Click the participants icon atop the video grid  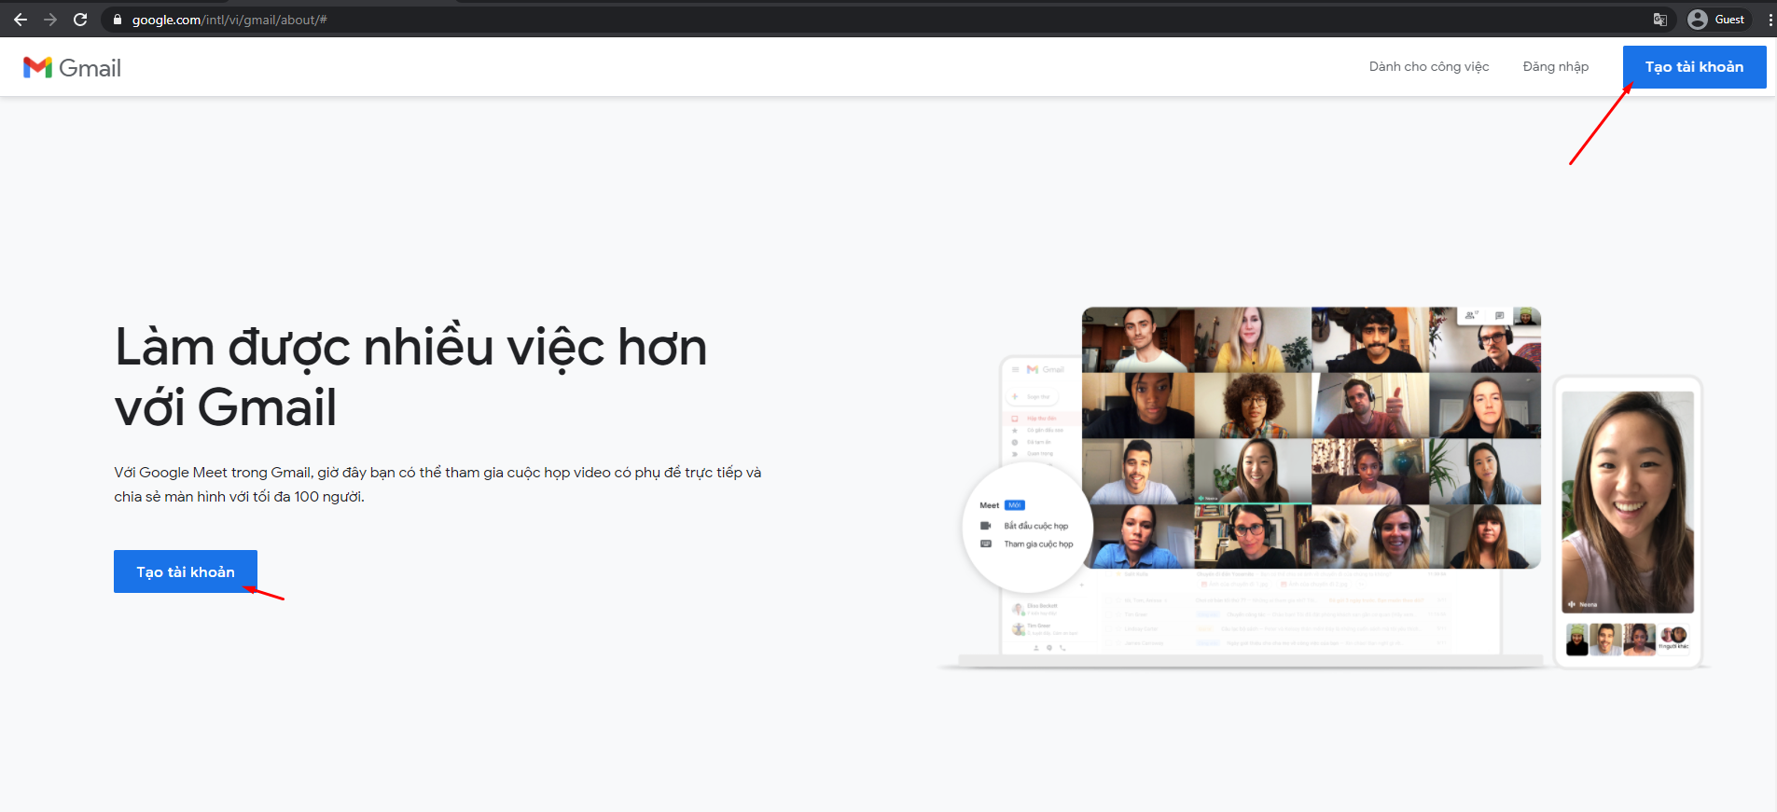pyautogui.click(x=1471, y=316)
